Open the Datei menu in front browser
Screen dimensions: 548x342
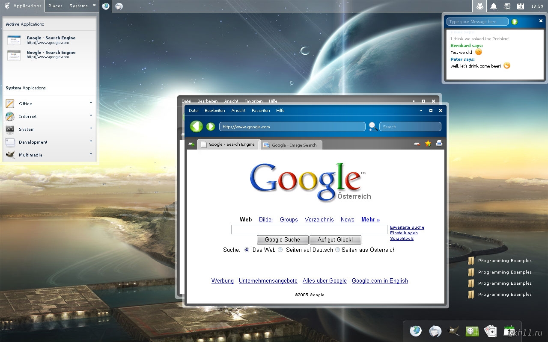194,110
